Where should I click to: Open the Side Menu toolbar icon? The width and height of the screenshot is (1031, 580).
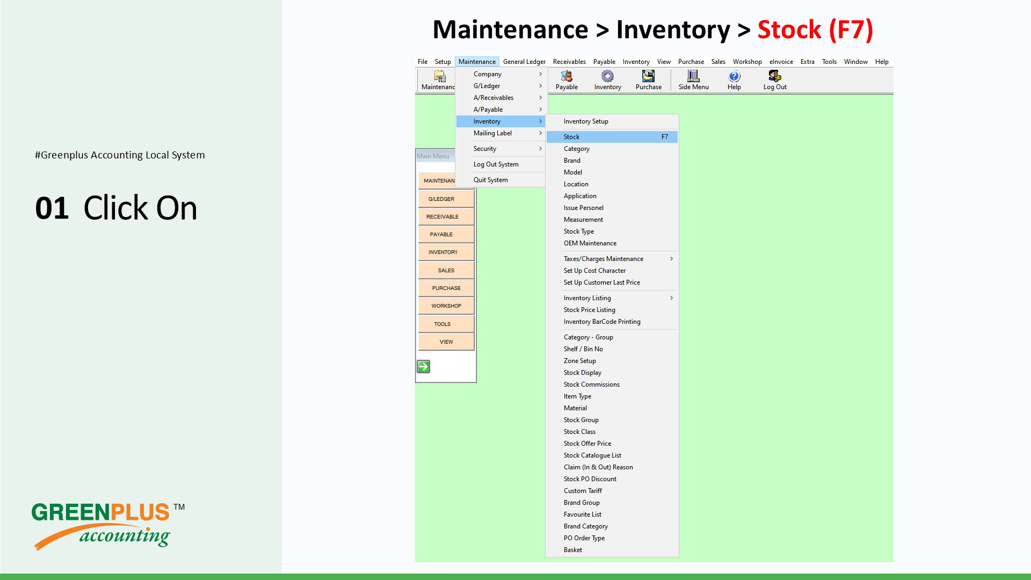(x=693, y=81)
